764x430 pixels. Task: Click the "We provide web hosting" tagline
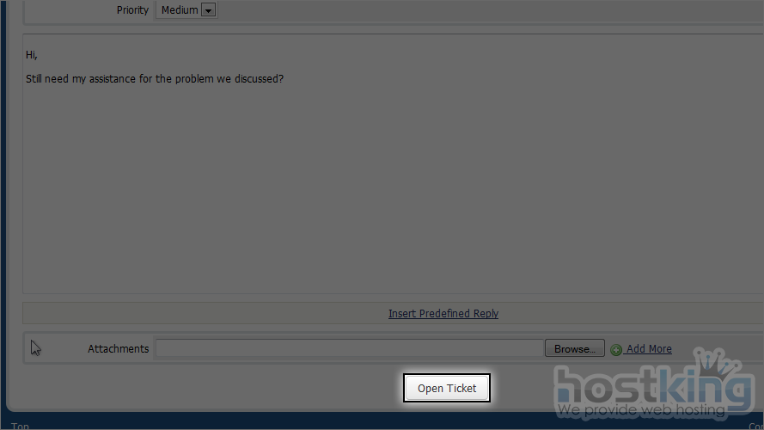[x=641, y=410]
